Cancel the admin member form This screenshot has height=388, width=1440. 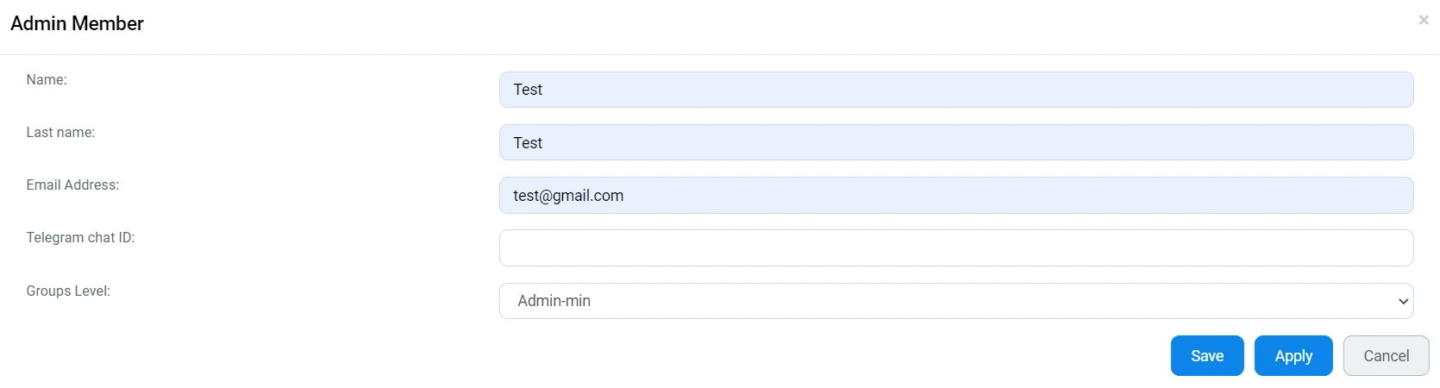click(x=1386, y=356)
